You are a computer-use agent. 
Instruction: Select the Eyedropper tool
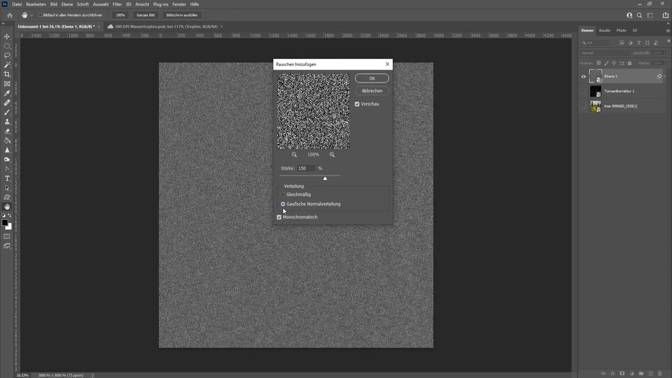pos(7,93)
